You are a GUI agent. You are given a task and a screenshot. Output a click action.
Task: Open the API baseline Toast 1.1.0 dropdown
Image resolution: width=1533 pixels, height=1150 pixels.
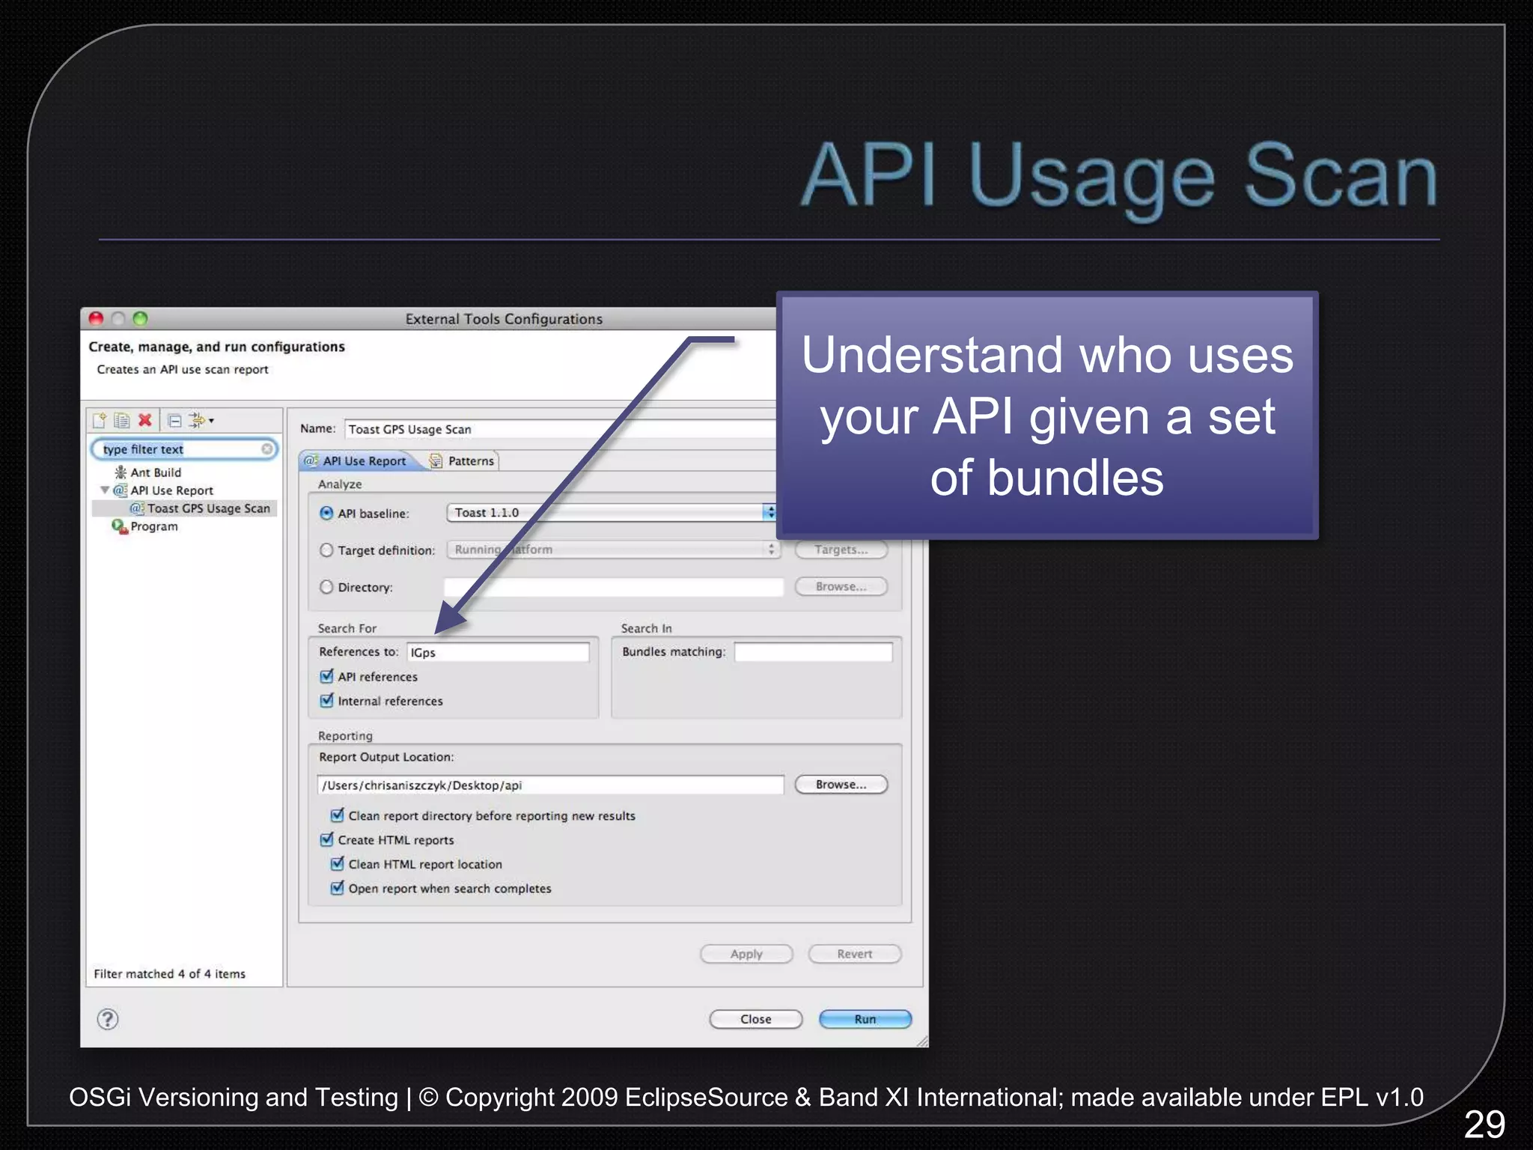pos(769,512)
